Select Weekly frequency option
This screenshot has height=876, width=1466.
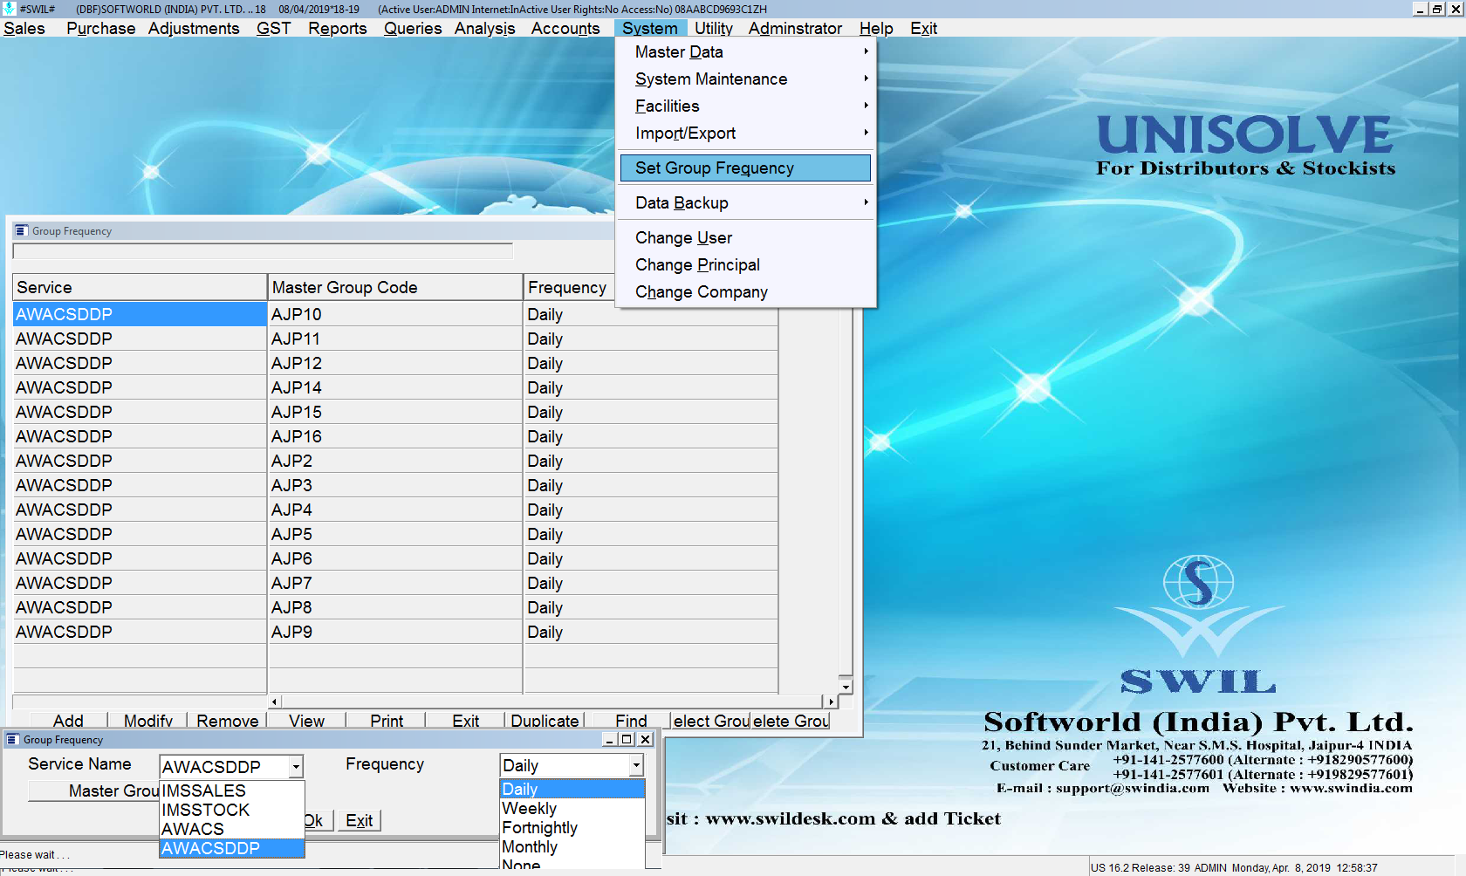click(572, 808)
